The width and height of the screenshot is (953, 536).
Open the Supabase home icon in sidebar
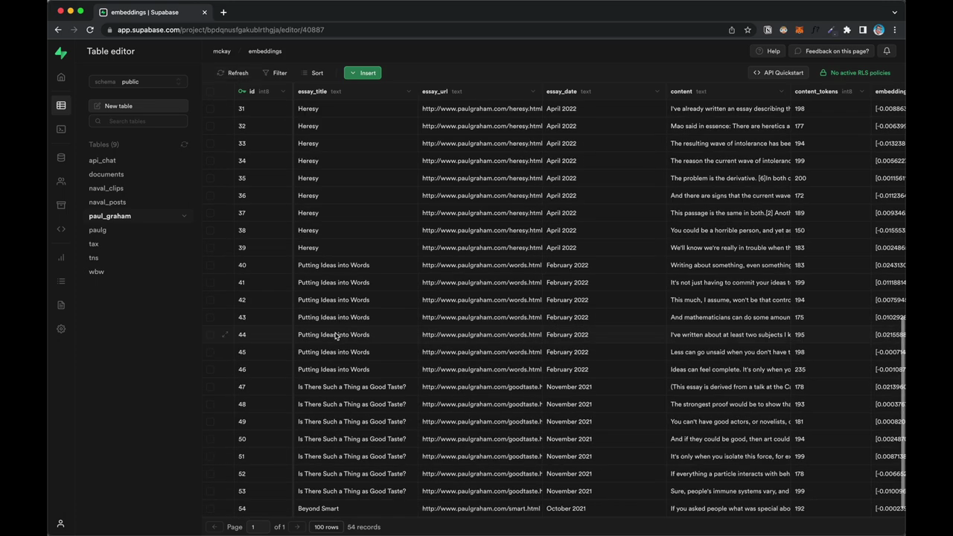coord(61,77)
